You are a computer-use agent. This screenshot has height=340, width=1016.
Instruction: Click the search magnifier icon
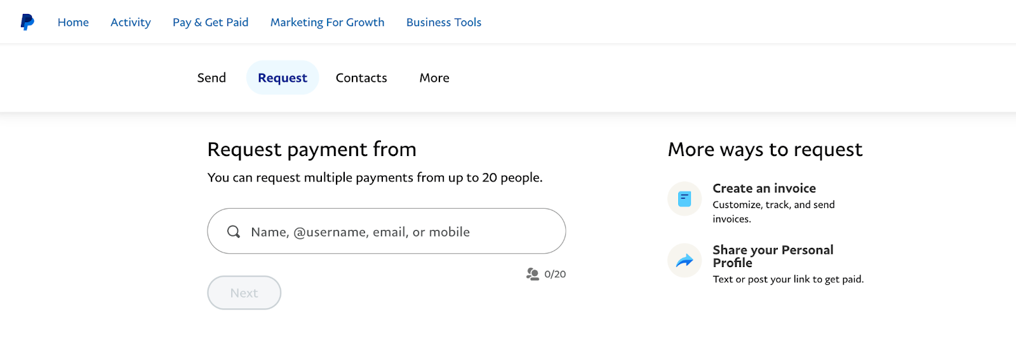tap(234, 232)
